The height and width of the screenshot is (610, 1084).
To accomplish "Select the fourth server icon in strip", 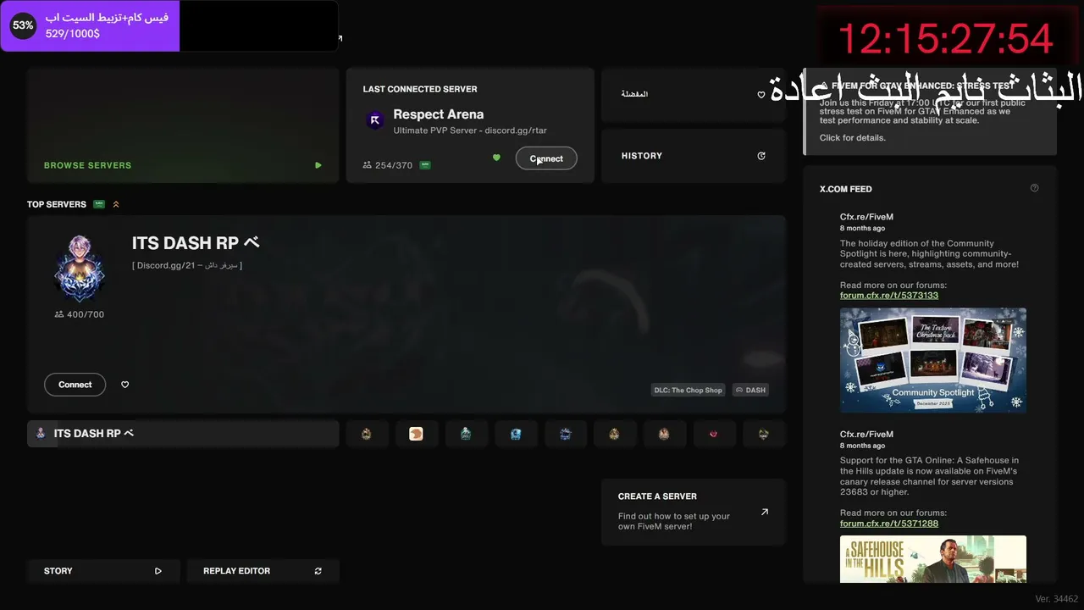I will 516,434.
